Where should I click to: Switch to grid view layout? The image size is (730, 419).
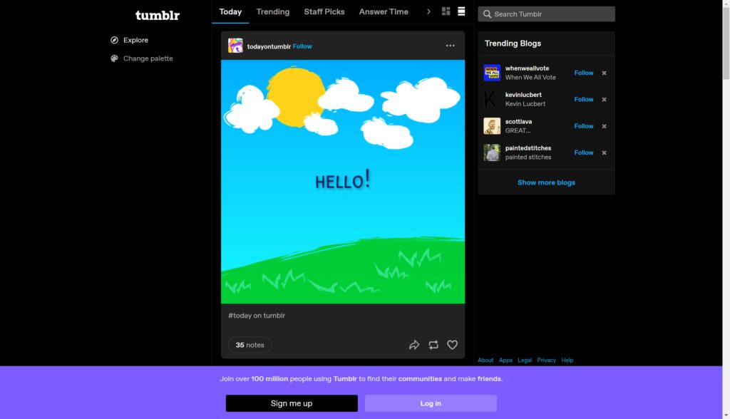(446, 11)
